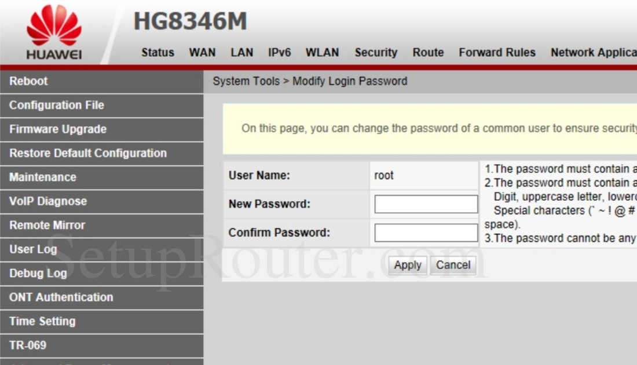View the User Log

pos(33,249)
